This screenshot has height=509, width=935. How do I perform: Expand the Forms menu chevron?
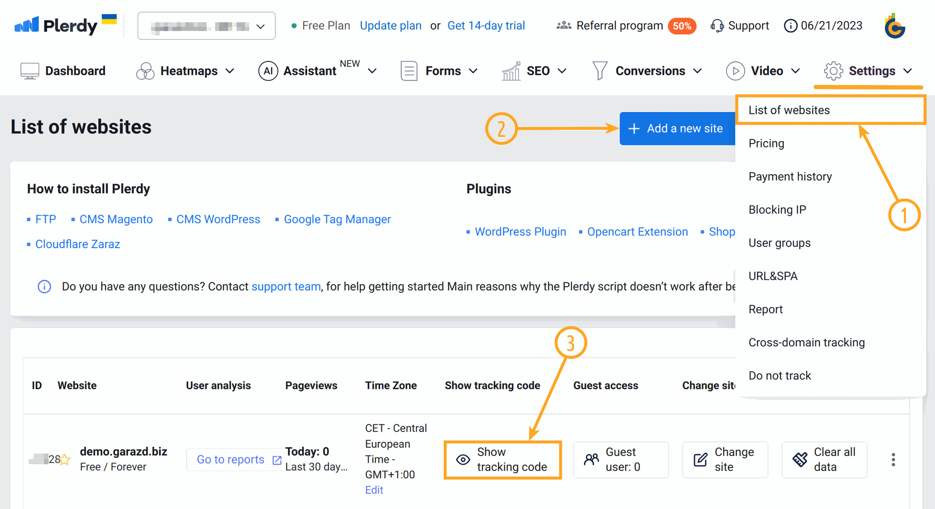[473, 71]
